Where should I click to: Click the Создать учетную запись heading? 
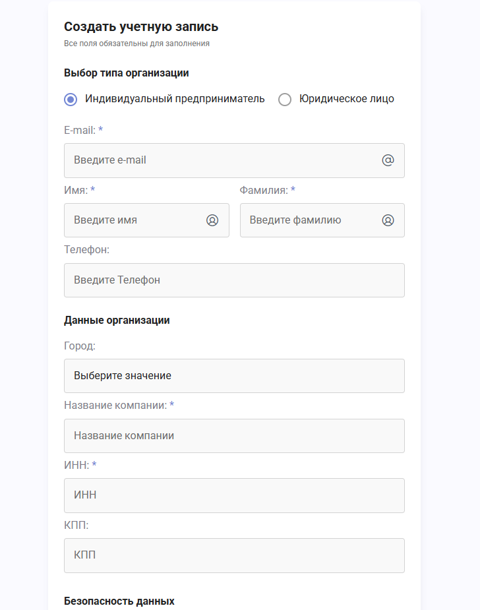pyautogui.click(x=141, y=27)
